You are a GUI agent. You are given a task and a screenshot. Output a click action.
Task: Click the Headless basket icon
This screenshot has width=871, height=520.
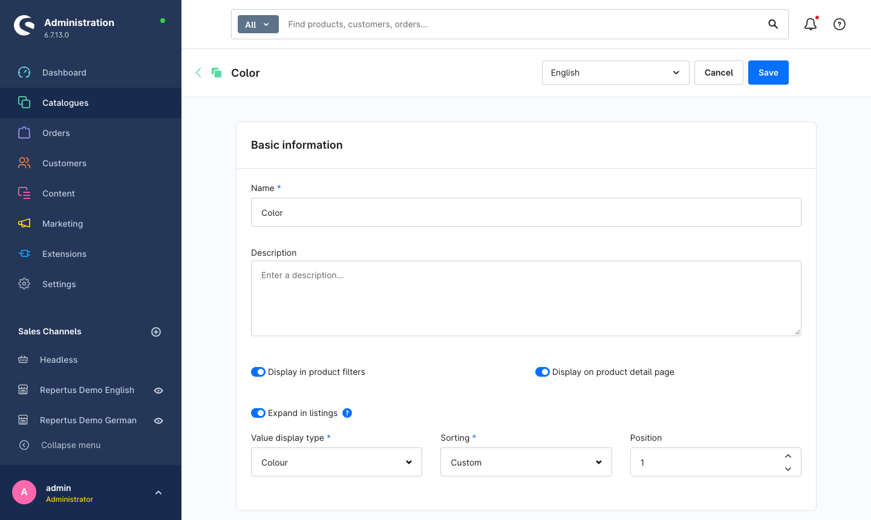coord(23,360)
